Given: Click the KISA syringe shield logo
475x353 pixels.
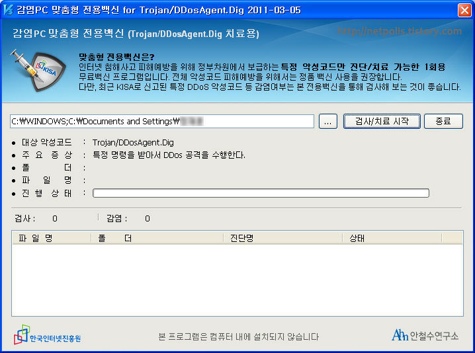Looking at the screenshot, I should (38, 70).
